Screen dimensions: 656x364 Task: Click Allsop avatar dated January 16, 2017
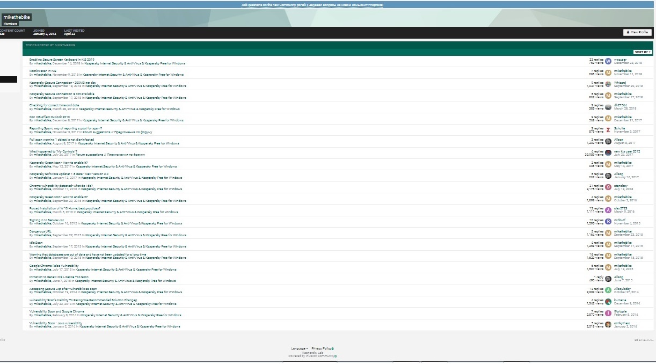tap(608, 176)
